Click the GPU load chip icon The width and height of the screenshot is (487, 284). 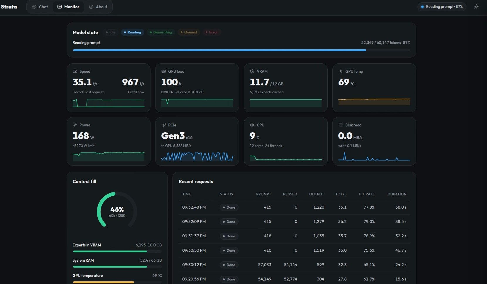(x=164, y=71)
